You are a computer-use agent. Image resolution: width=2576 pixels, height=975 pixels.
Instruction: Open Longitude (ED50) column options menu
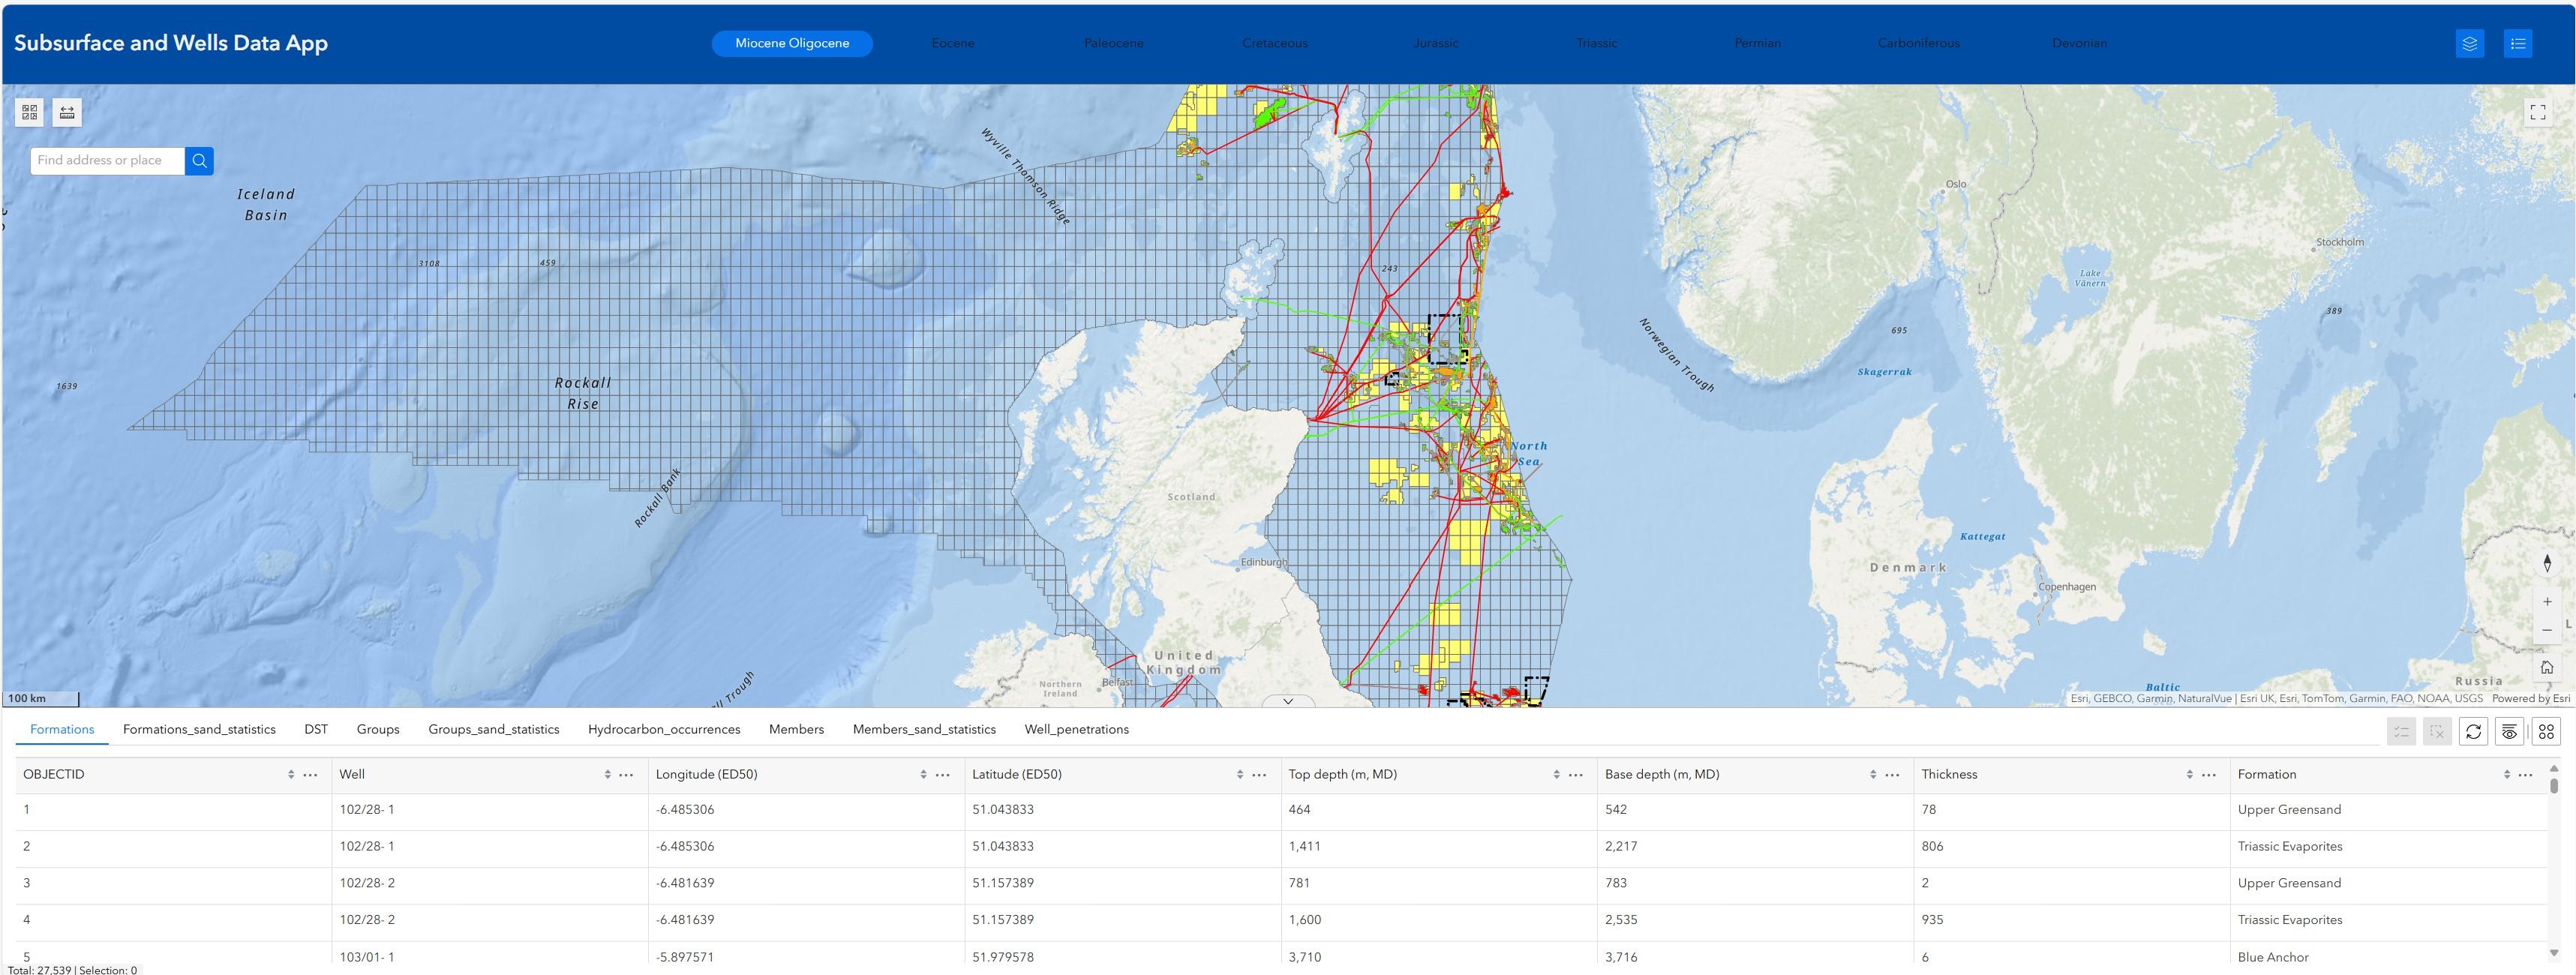click(x=942, y=775)
